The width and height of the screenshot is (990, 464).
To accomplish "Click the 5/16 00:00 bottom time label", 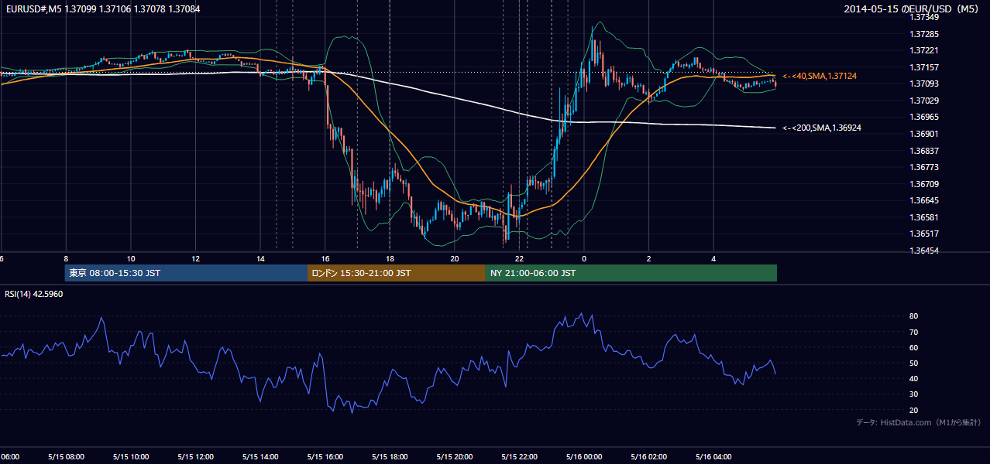I will coord(584,456).
